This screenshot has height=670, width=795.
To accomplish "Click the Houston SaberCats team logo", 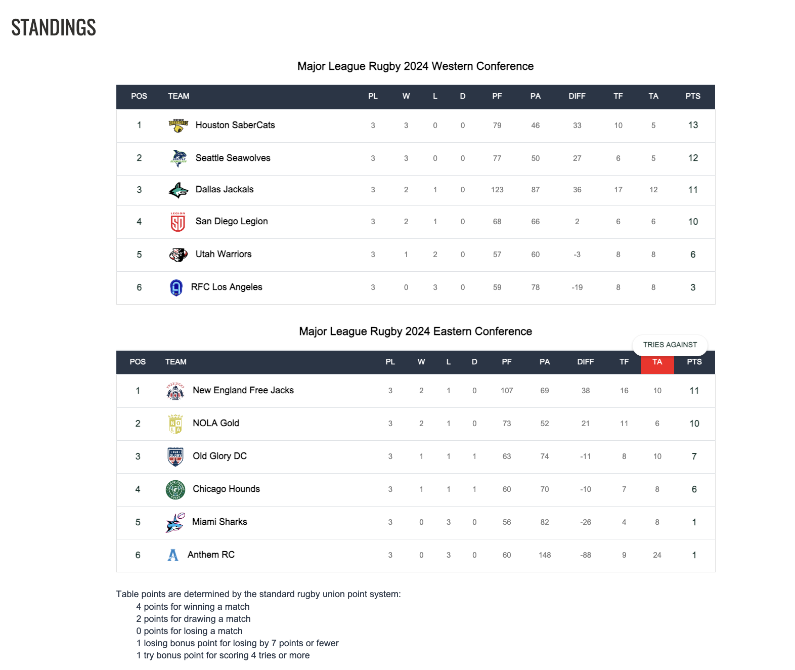I will (178, 125).
